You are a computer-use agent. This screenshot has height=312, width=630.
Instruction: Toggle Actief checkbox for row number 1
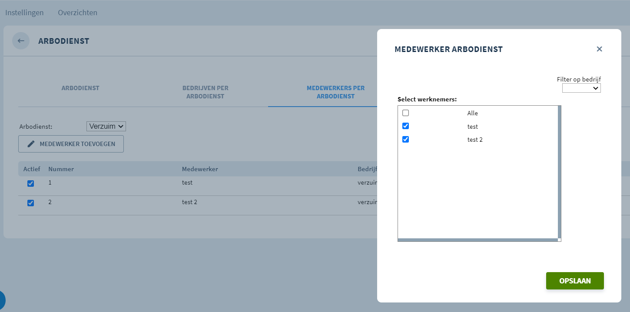click(x=30, y=183)
